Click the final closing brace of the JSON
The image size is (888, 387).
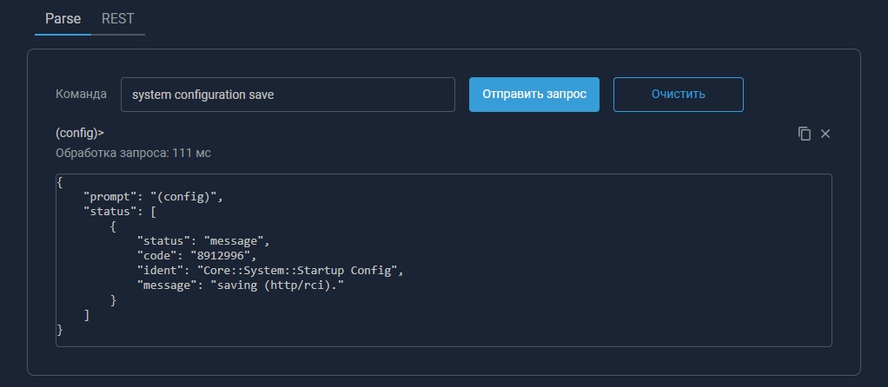tap(60, 330)
